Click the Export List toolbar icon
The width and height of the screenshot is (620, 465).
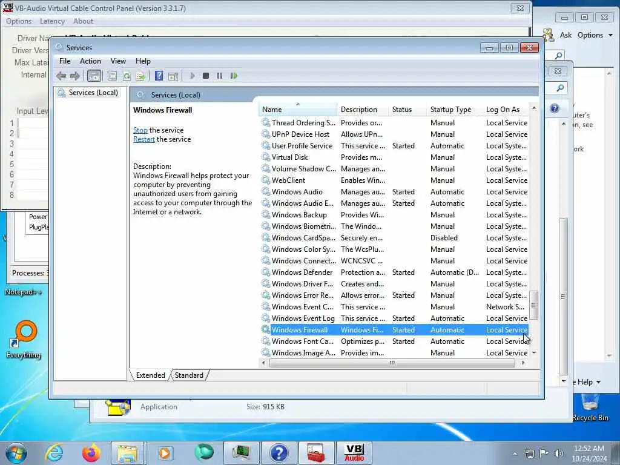pyautogui.click(x=140, y=76)
